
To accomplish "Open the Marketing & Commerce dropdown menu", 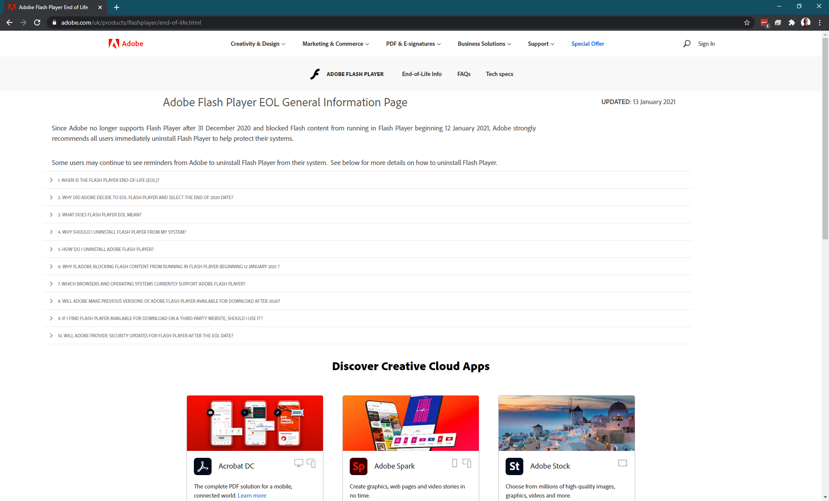I will pyautogui.click(x=335, y=43).
